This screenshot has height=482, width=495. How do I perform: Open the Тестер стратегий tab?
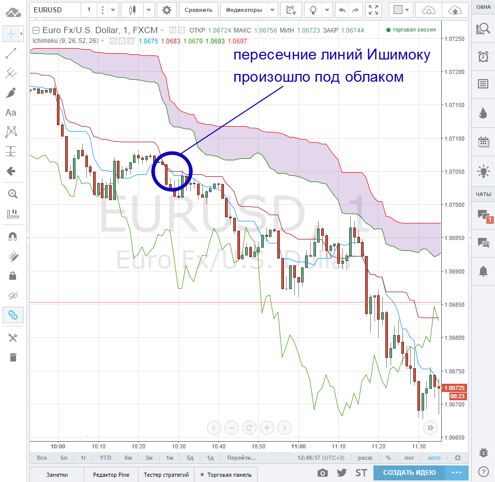pyautogui.click(x=167, y=475)
